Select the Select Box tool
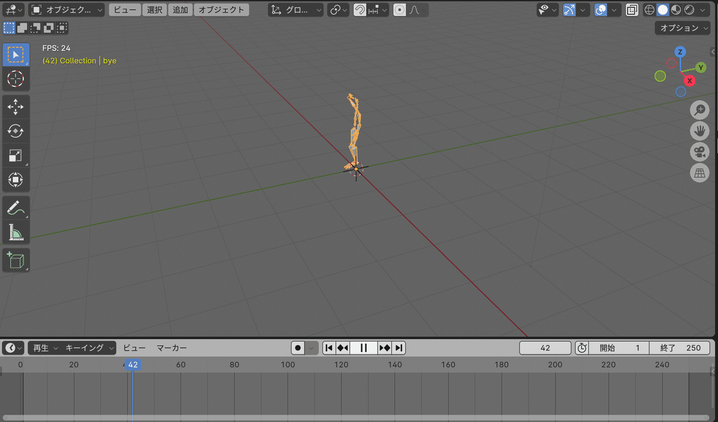718x422 pixels. coord(16,54)
